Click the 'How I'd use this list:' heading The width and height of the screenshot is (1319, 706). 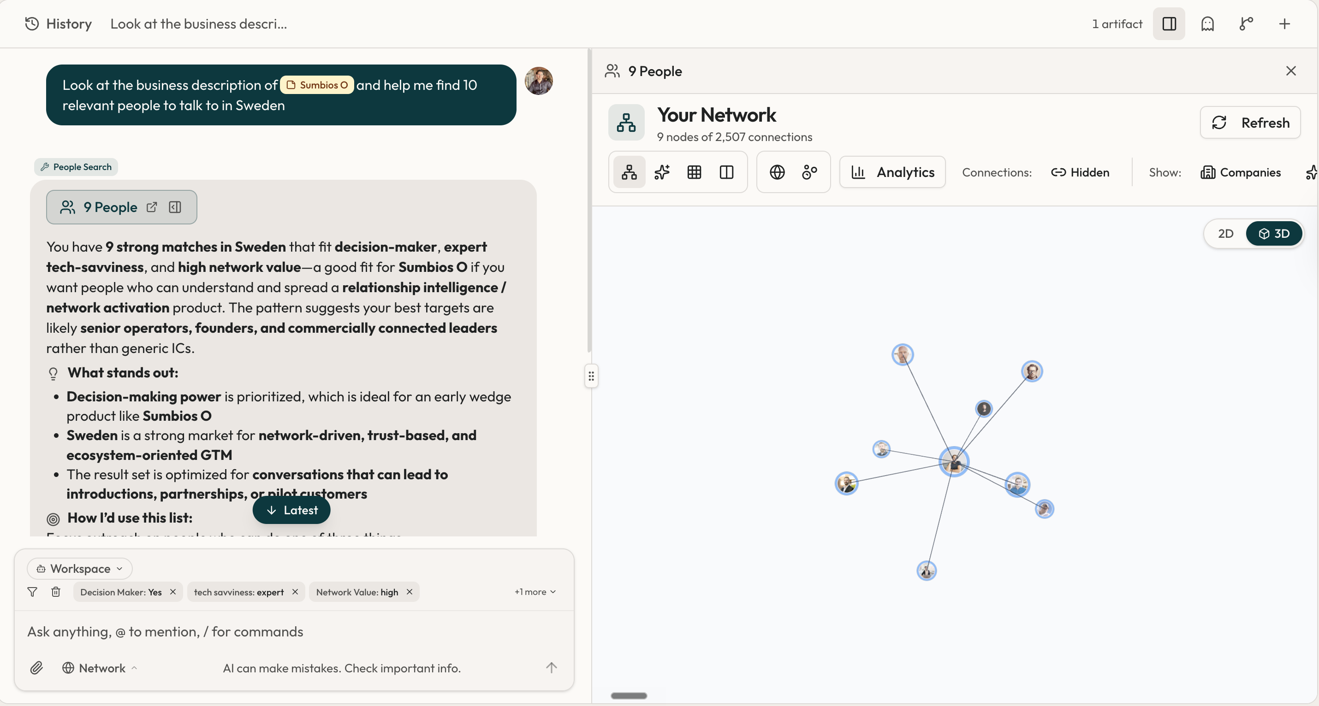click(130, 518)
